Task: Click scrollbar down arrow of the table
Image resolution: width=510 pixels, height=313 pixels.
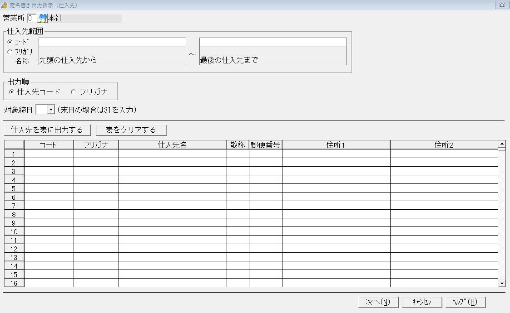Action: [x=502, y=283]
